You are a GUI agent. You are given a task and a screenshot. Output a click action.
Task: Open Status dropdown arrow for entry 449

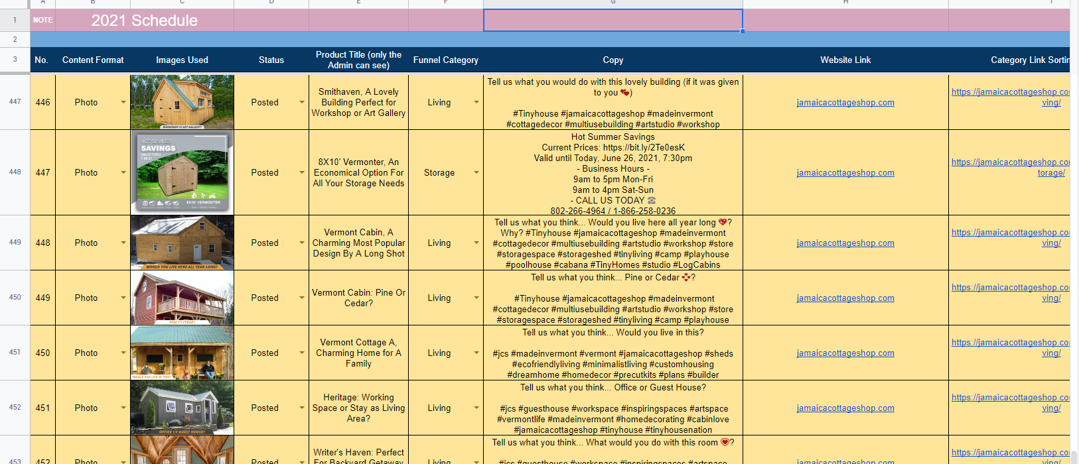(302, 298)
